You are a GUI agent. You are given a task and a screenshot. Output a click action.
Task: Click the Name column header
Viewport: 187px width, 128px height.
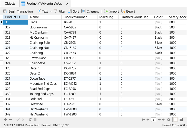coord(45,17)
